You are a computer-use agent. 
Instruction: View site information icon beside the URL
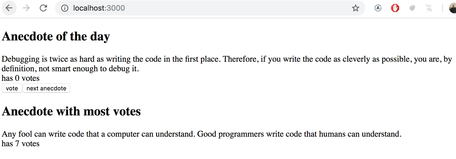pos(65,8)
